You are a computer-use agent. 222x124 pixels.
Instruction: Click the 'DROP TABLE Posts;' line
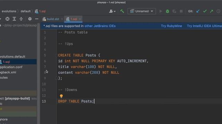[76, 101]
